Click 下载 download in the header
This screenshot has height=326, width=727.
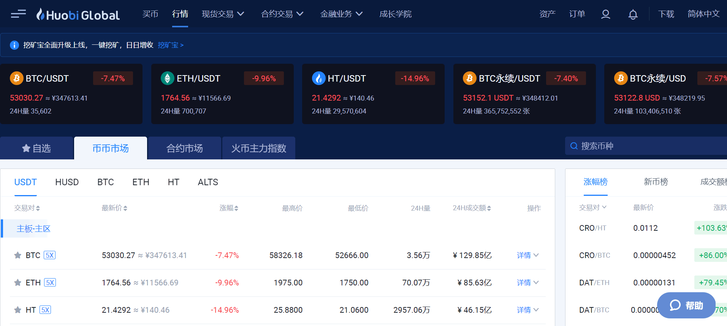(x=666, y=14)
